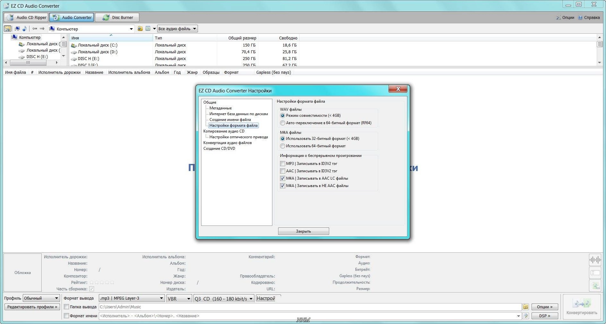Sort by the Общий размер column header
Screen dimensions: 606x324
237,38
